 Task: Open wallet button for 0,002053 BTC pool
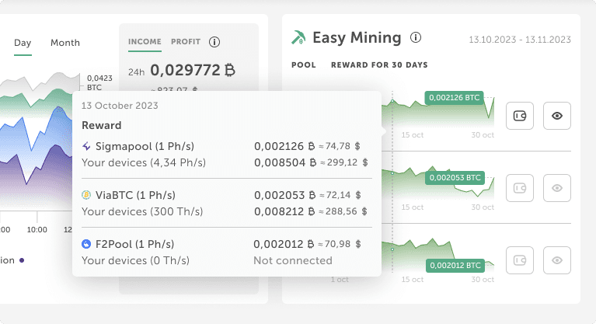pos(520,188)
